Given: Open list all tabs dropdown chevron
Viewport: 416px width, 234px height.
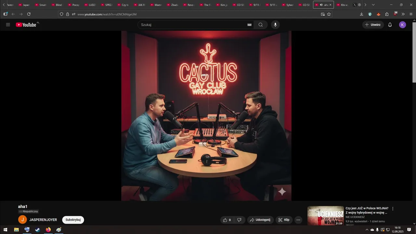Looking at the screenshot, I should 373,5.
